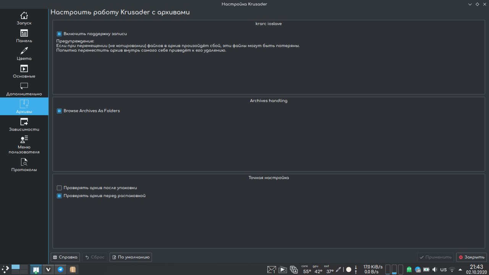Open the blue updates tray icon
The image size is (489, 275).
(418, 270)
